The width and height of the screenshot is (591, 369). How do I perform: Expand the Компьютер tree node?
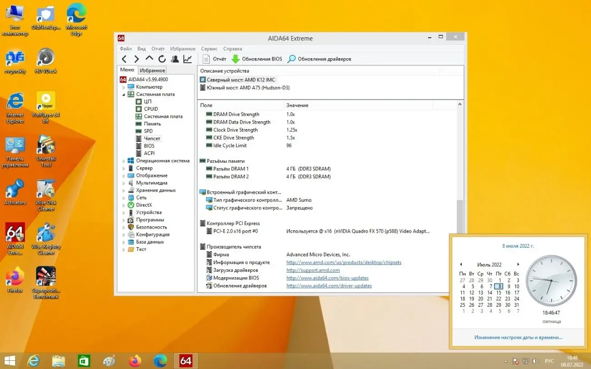click(124, 87)
